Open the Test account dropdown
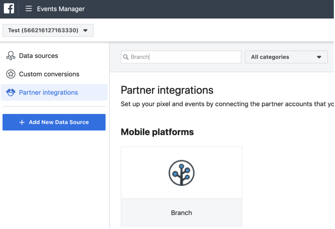 pos(48,30)
